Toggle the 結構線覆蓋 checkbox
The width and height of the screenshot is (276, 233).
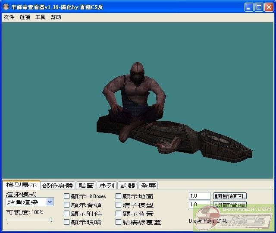click(119, 222)
